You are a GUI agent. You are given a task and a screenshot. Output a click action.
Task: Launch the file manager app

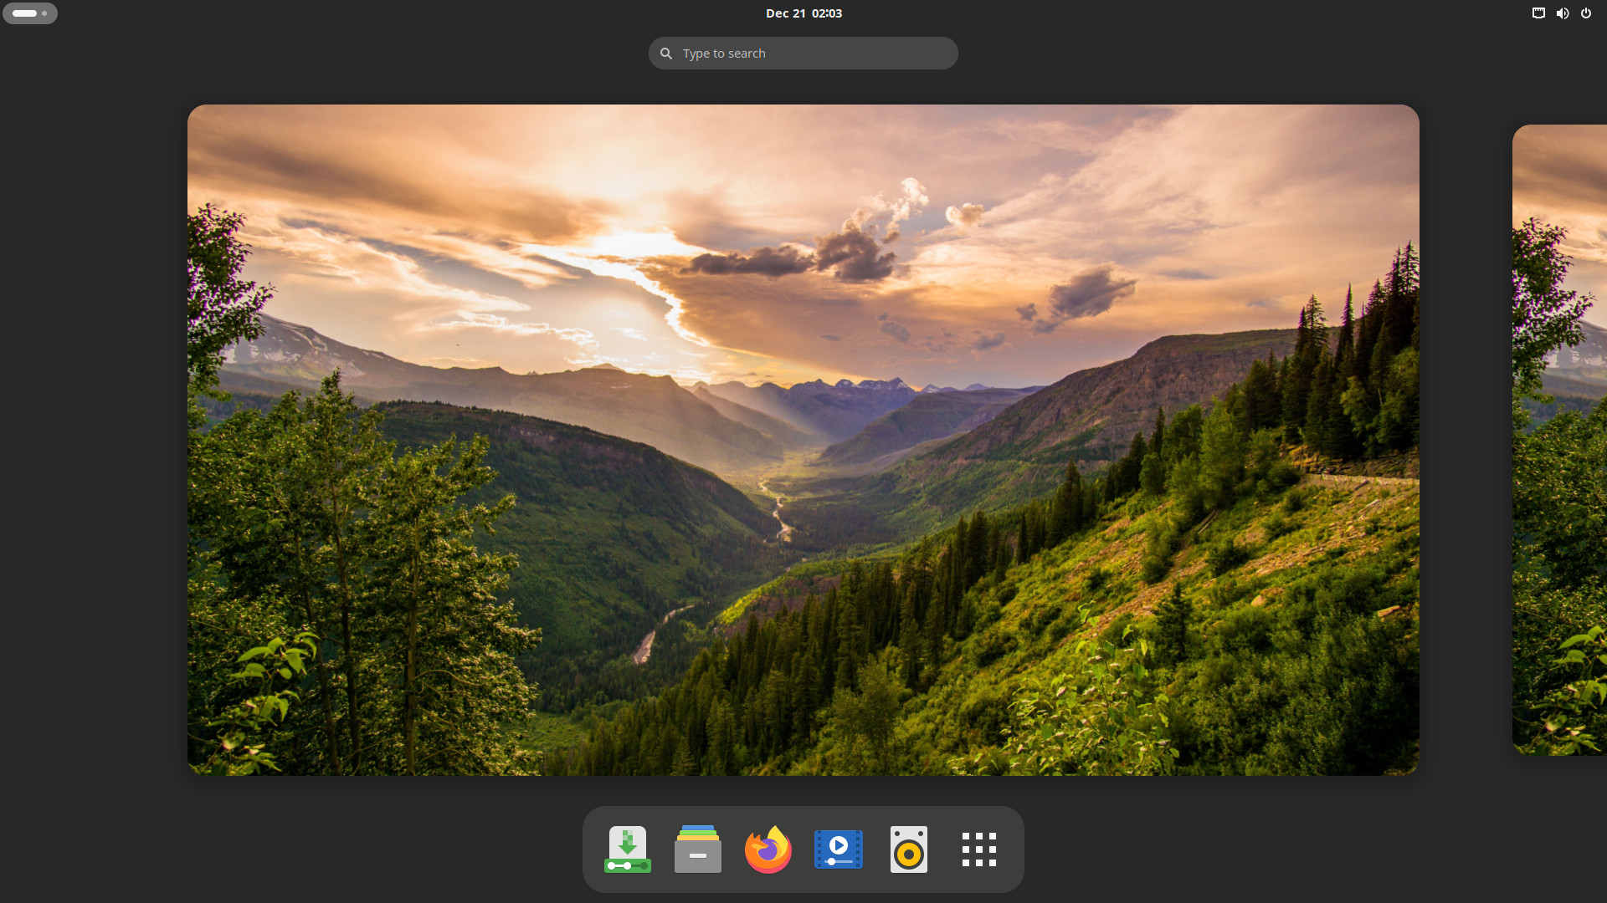(x=697, y=849)
